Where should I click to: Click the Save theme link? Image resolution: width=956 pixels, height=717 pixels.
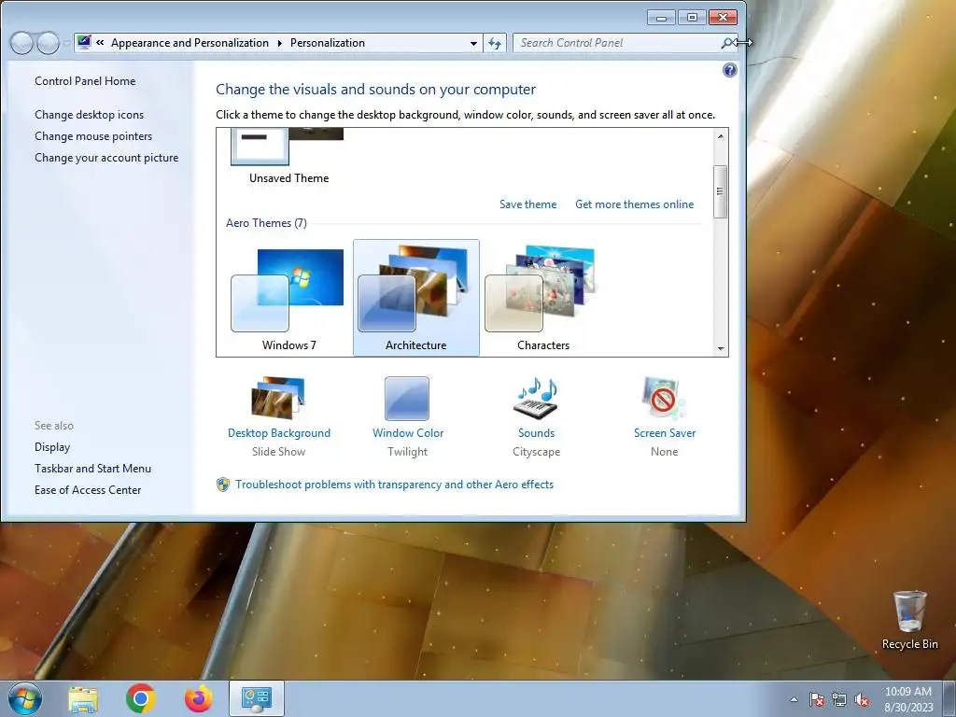(x=527, y=204)
